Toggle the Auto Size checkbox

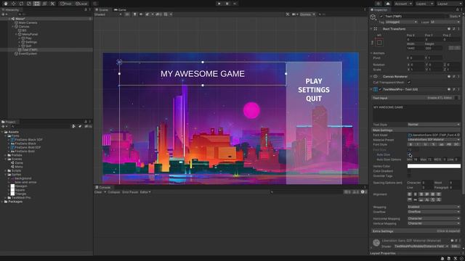click(409, 154)
